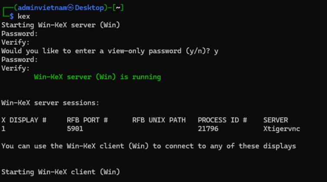Click the first Verify prompt line
Viewport: 327px width, 182px height.
16,42
